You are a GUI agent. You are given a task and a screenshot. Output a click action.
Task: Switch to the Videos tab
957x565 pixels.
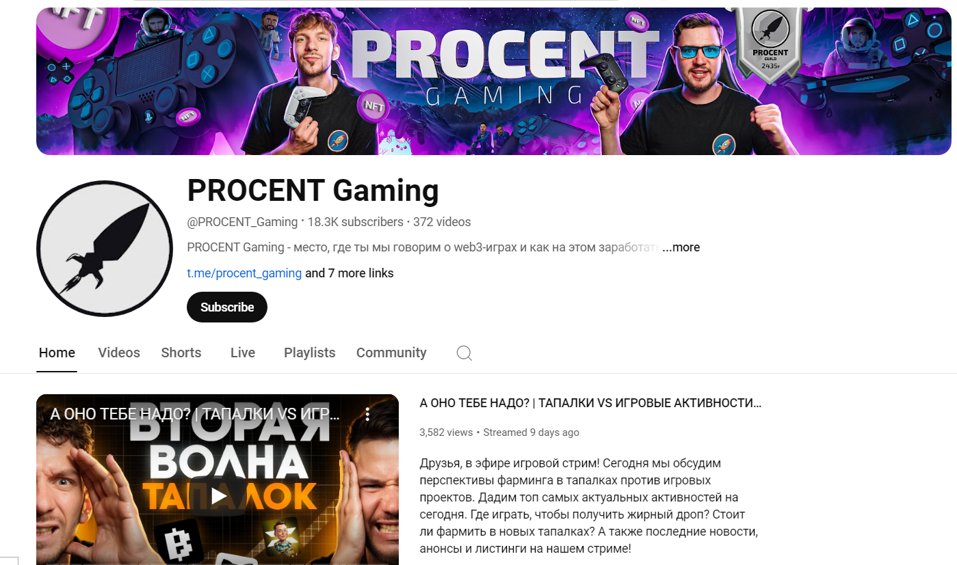coord(119,353)
